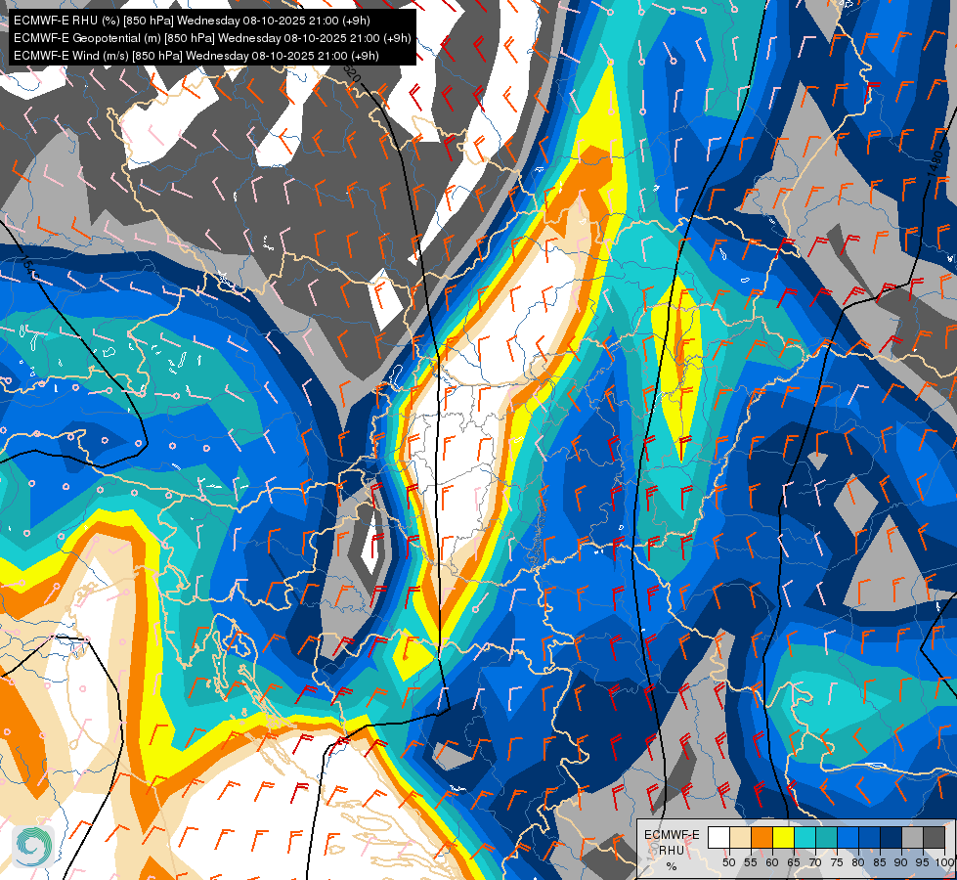The height and width of the screenshot is (880, 957).
Task: Click the light grey 90-95 legend swatch
Action: [x=912, y=837]
